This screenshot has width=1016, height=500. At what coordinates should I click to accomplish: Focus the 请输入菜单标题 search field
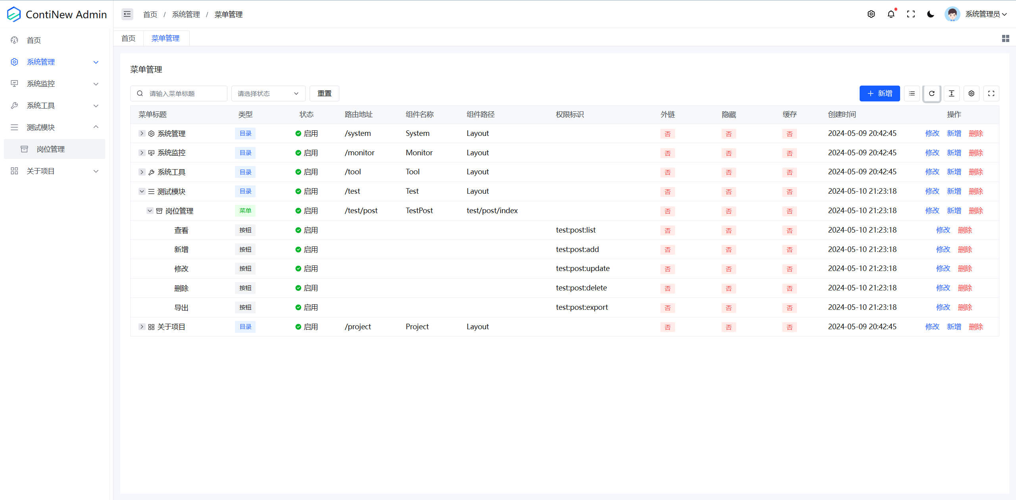(179, 94)
